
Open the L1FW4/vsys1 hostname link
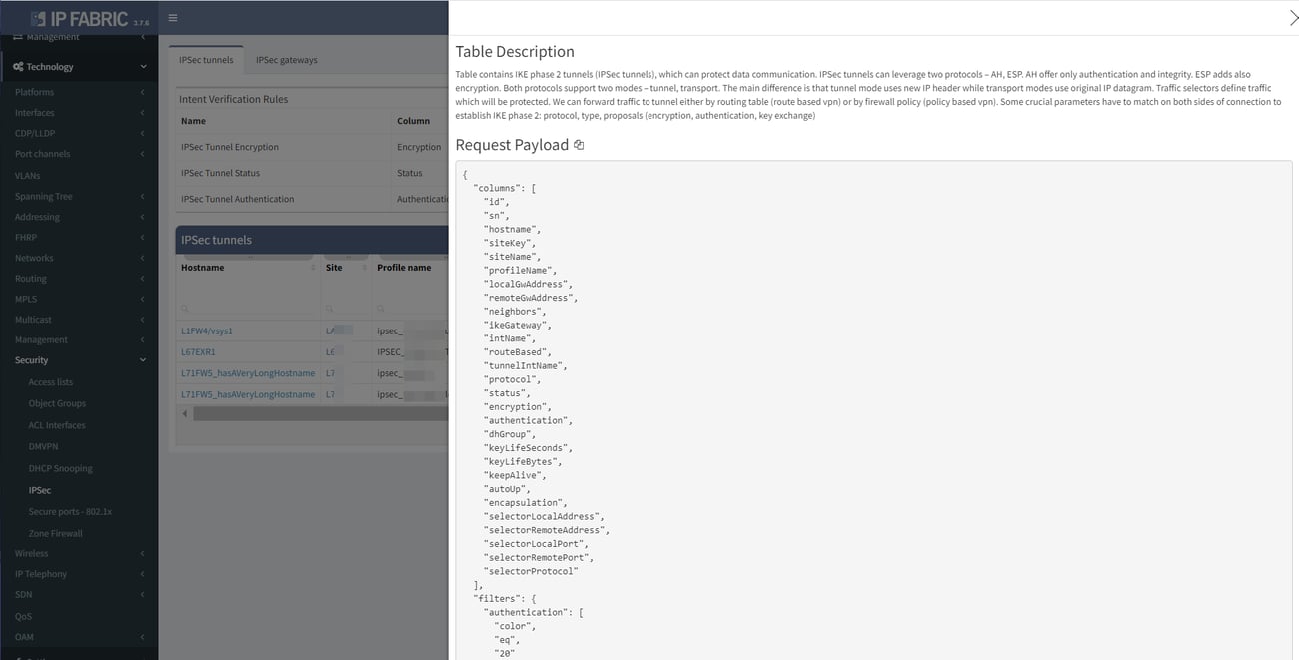tap(206, 330)
